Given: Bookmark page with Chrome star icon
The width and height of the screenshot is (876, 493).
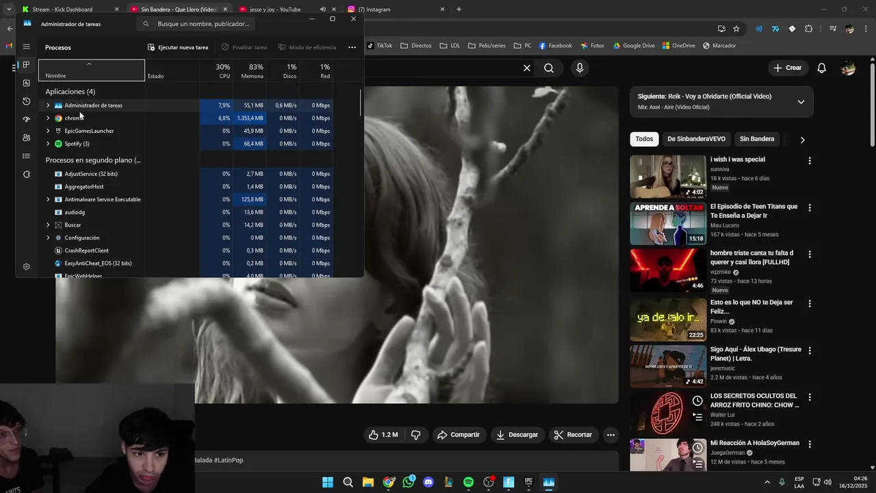Looking at the screenshot, I should pyautogui.click(x=736, y=29).
